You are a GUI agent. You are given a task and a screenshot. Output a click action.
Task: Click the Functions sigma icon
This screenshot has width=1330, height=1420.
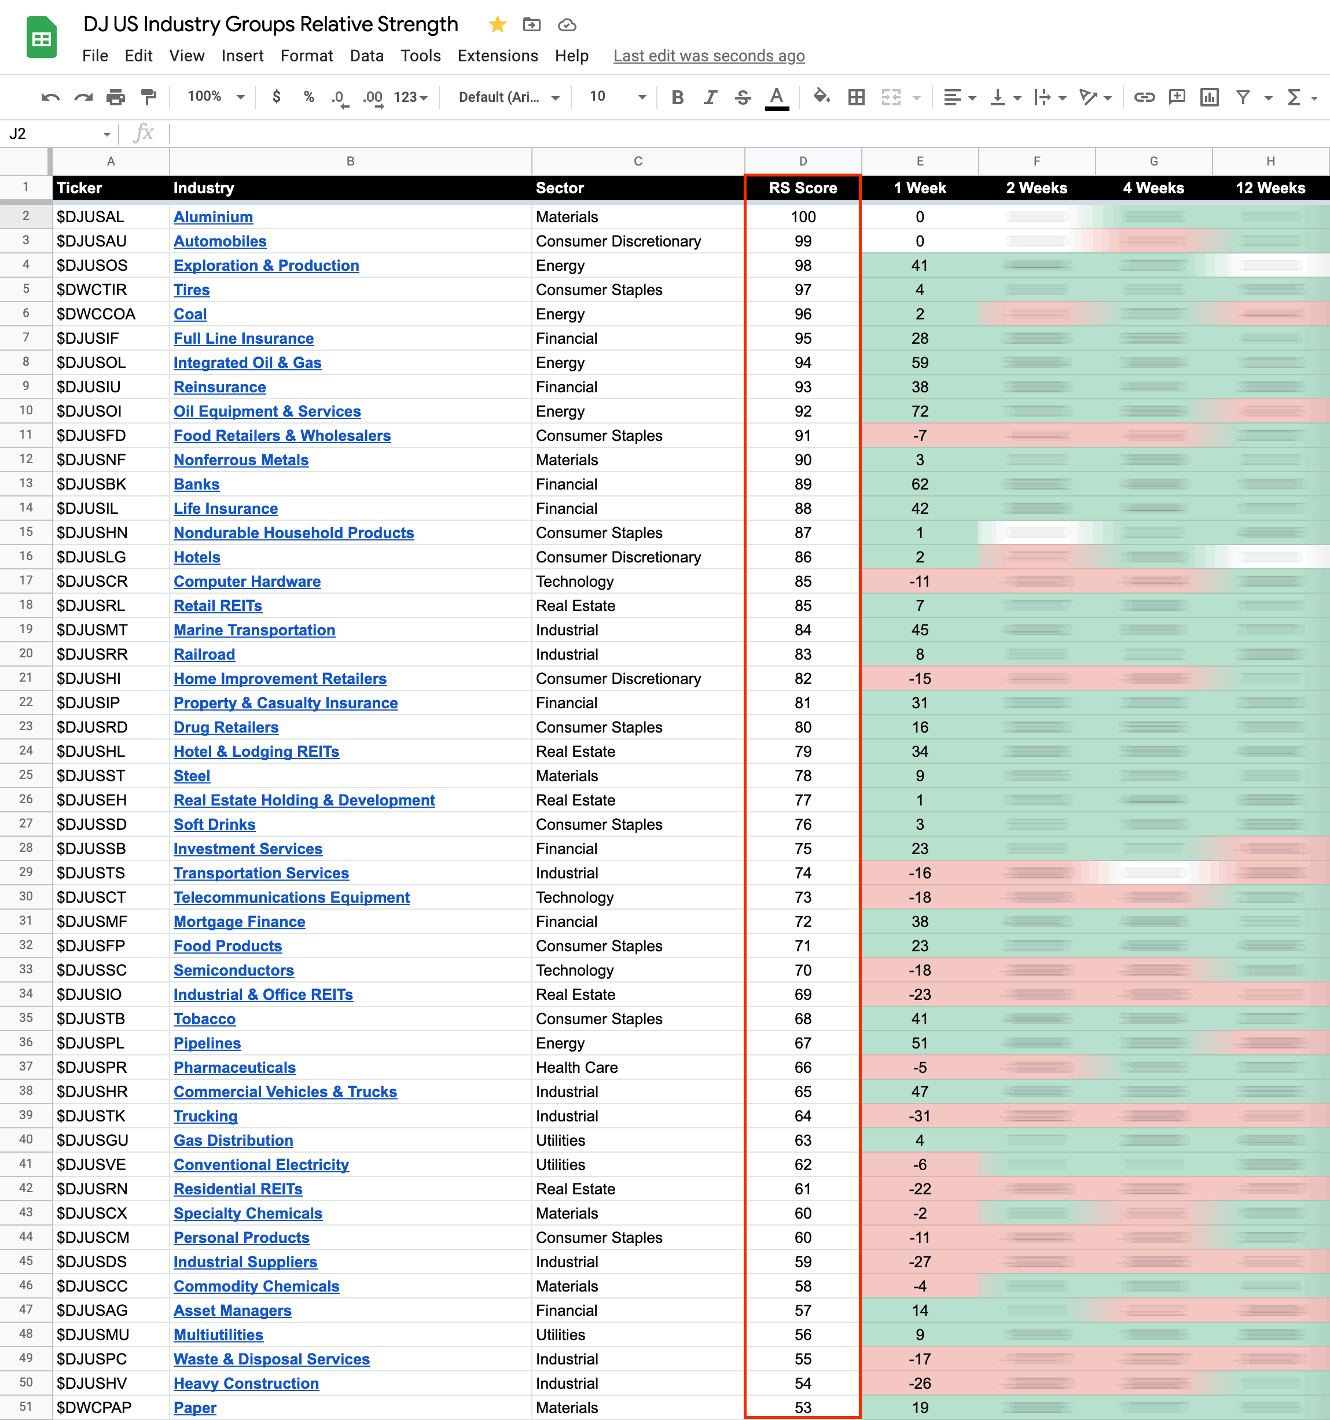[1294, 97]
